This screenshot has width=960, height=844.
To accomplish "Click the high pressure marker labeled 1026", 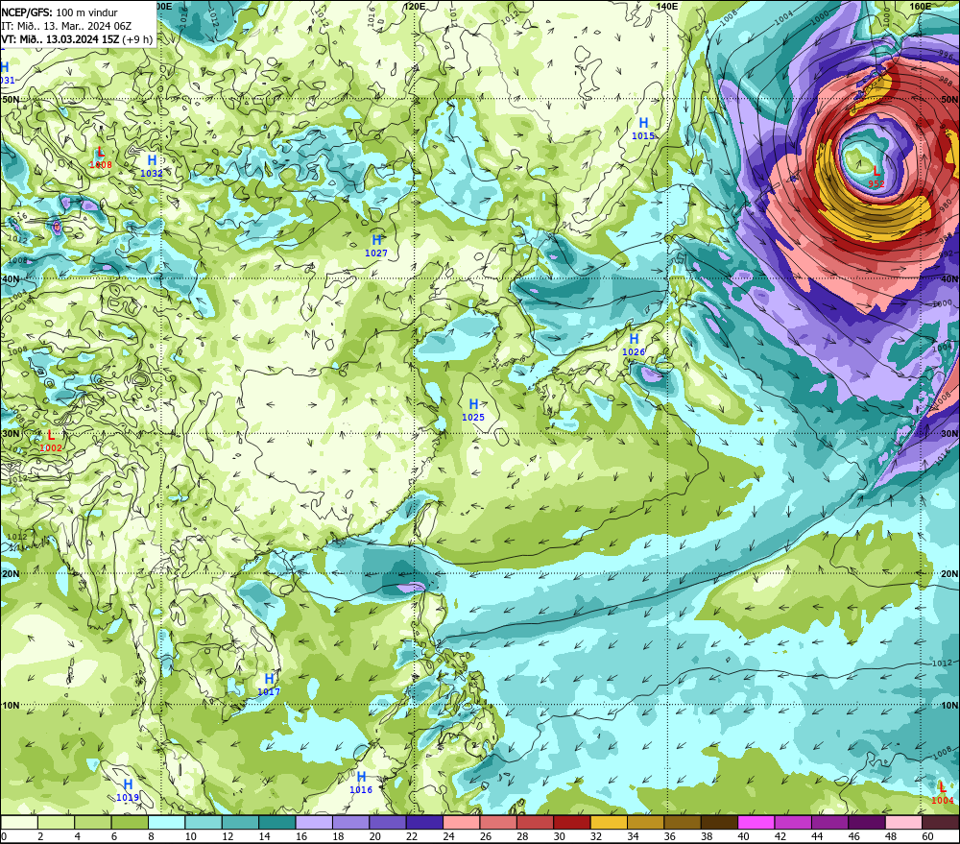I will (634, 345).
